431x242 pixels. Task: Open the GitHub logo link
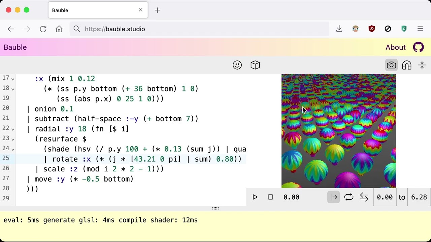click(x=418, y=47)
